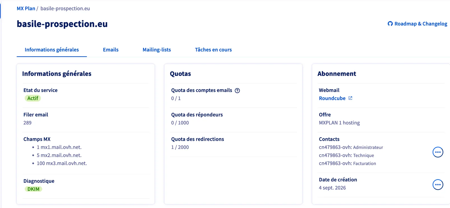Select the Informations générales tab
450x208 pixels.
point(52,50)
